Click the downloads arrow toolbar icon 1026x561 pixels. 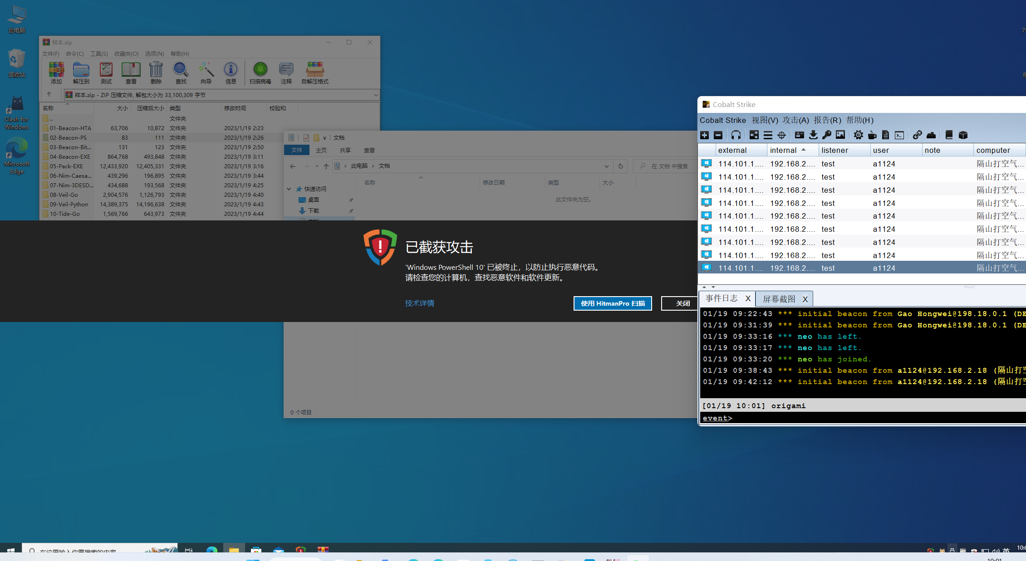[813, 135]
